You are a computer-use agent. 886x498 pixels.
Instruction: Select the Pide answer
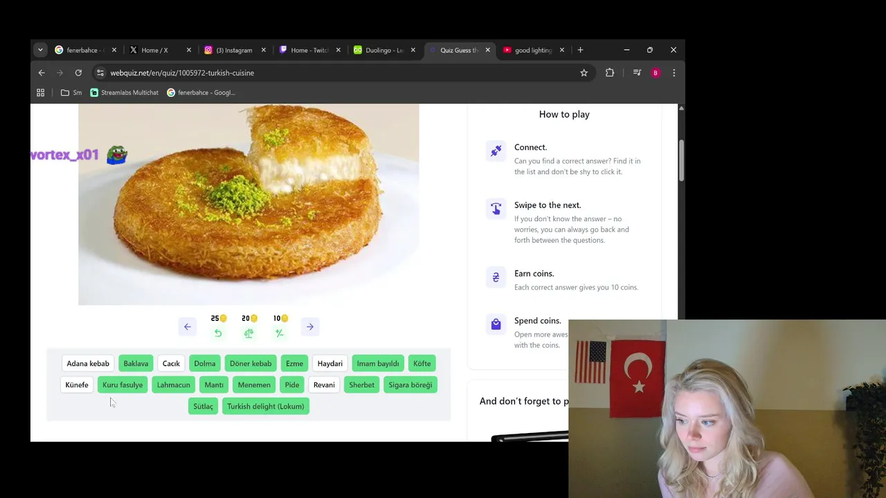tap(292, 385)
